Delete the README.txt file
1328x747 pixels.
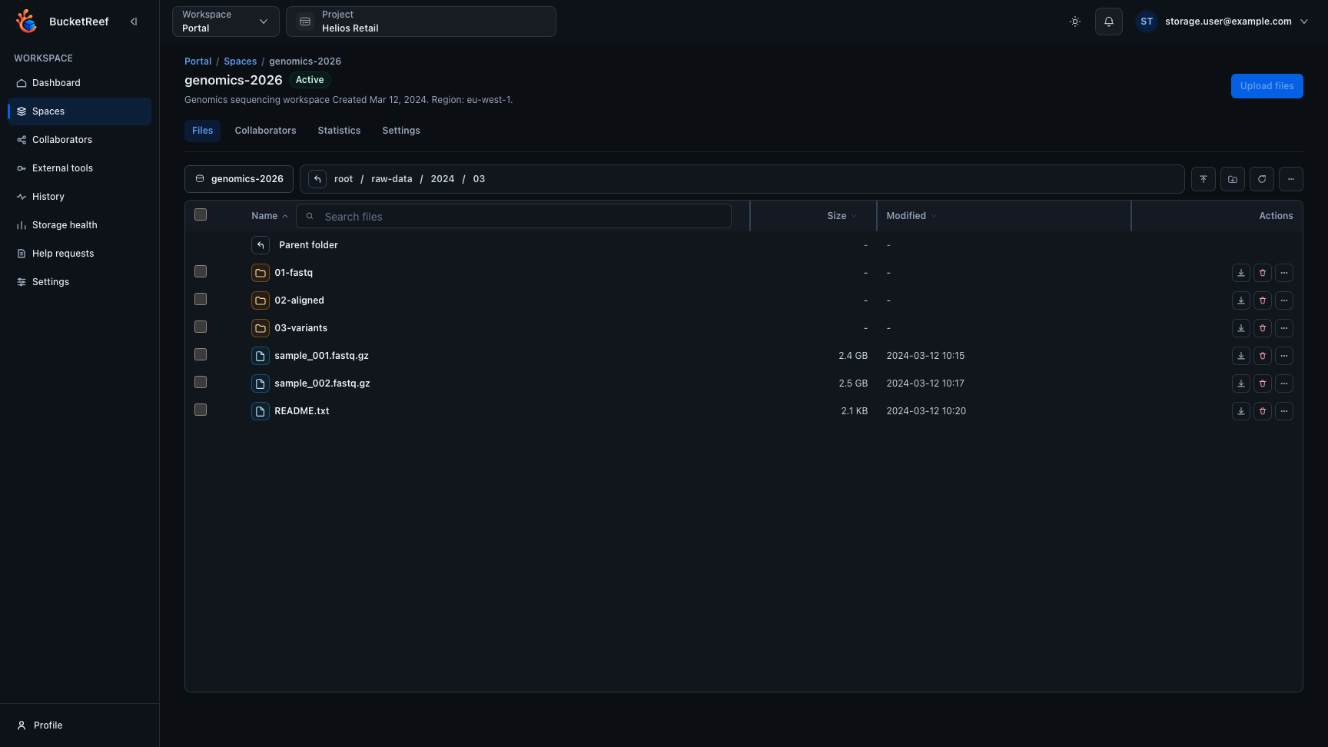coord(1263,411)
